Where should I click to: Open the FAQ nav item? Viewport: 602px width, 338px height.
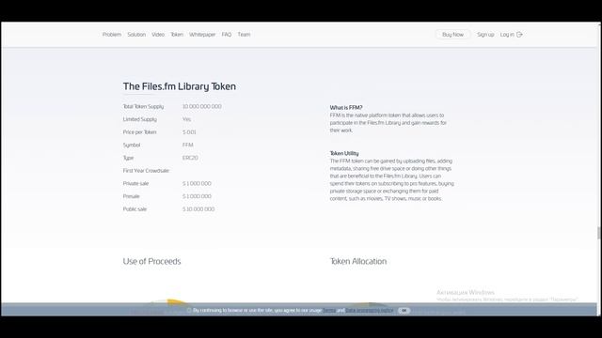point(227,35)
